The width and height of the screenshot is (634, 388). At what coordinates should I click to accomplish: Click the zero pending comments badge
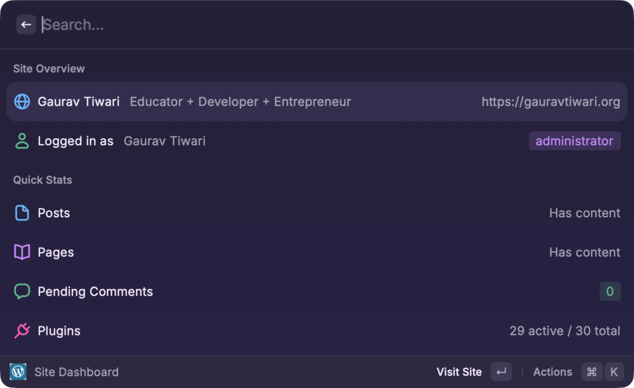609,291
